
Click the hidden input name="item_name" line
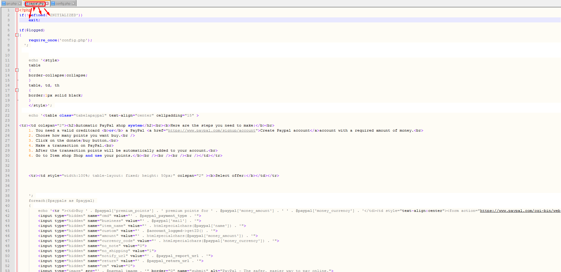[x=142, y=226]
